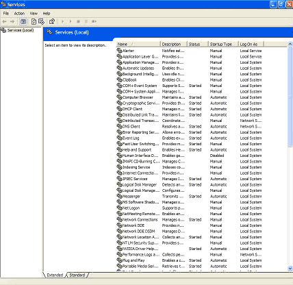Click the scrollbar up arrow
This screenshot has width=293, height=285.
click(290, 44)
